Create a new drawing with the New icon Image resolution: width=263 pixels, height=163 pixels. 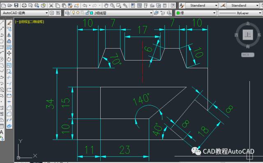click(x=3, y=5)
